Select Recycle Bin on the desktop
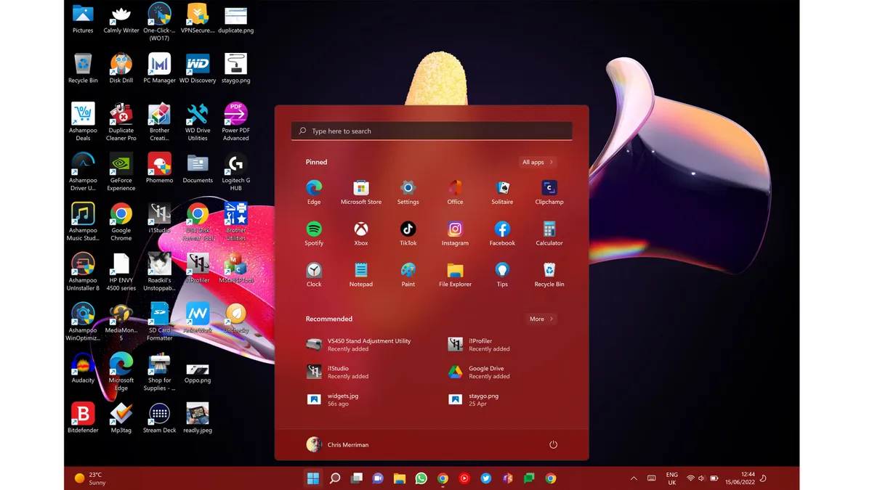 click(83, 69)
